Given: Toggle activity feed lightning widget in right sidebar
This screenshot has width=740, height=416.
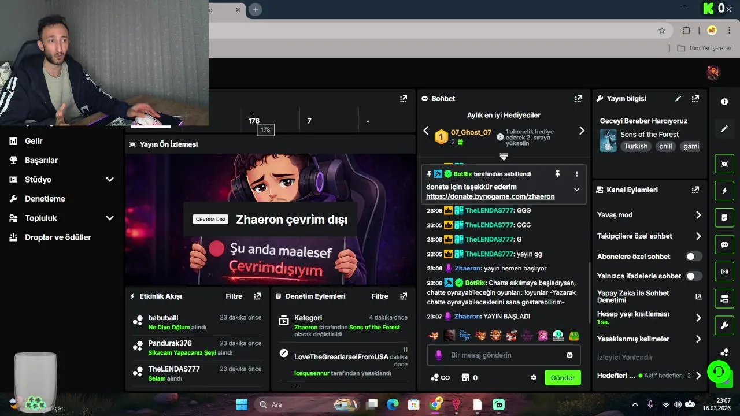Looking at the screenshot, I should point(724,191).
